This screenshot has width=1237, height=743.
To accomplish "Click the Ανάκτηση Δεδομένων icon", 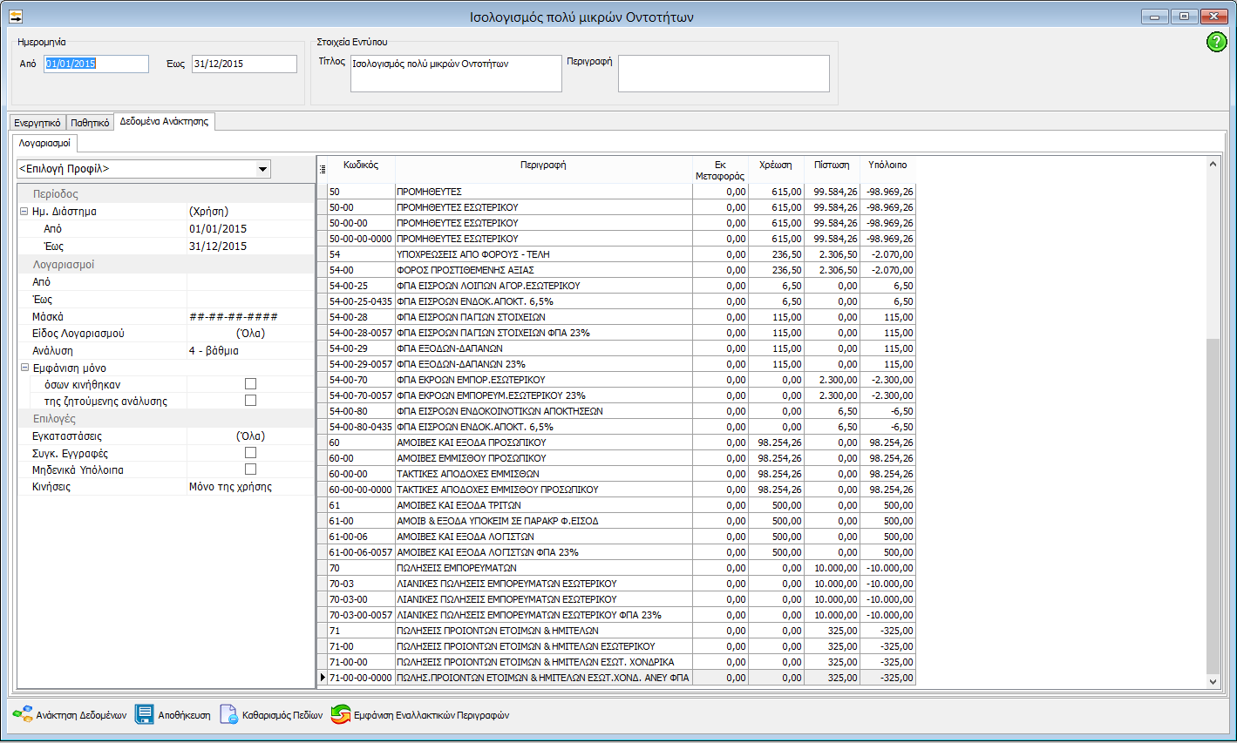I will (23, 715).
